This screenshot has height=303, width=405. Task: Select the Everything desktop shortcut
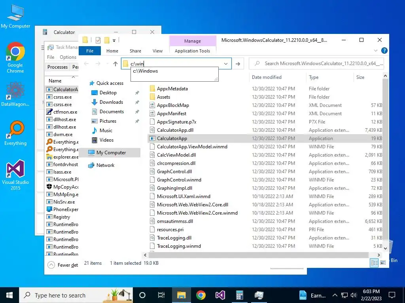tap(15, 133)
